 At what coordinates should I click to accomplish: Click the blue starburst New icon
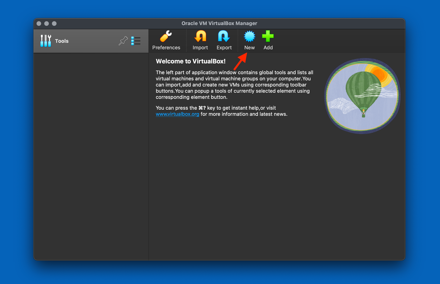pos(249,36)
